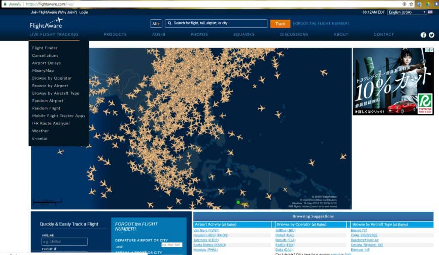Image resolution: width=439 pixels, height=255 pixels.
Task: Open Cirrus SR20/SR22 aircraft link
Action: pyautogui.click(x=364, y=235)
